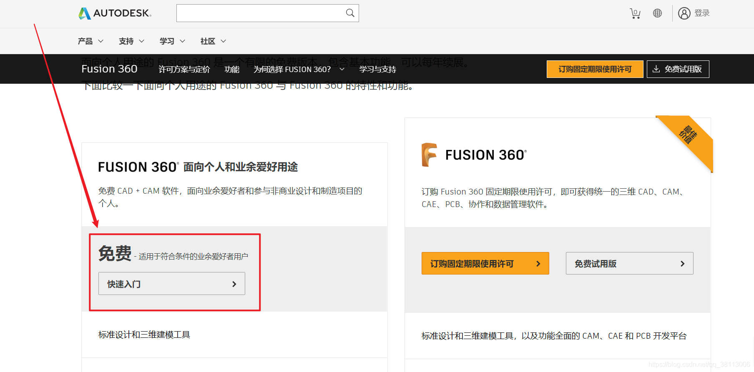This screenshot has width=754, height=372.
Task: Click the Autodesk logo
Action: click(115, 13)
